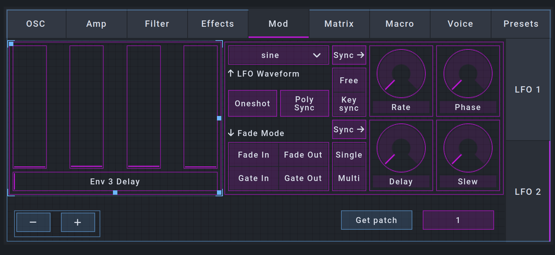Click the Rate knob
Viewport: 555px width, 255px height.
tap(401, 74)
